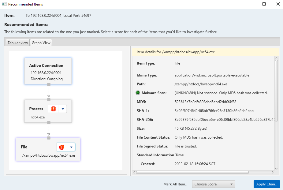This screenshot has width=283, height=190.
Task: Click the details panel scroll-up arrow
Action: tap(276, 58)
